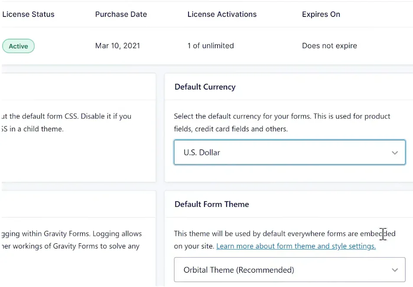Click the default form theme description text
The width and height of the screenshot is (413, 287).
[277, 234]
